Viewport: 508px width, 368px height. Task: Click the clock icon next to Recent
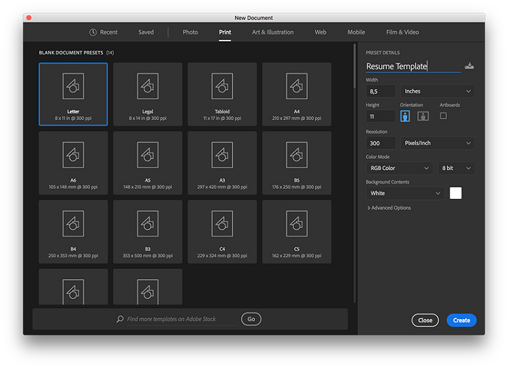click(x=93, y=32)
